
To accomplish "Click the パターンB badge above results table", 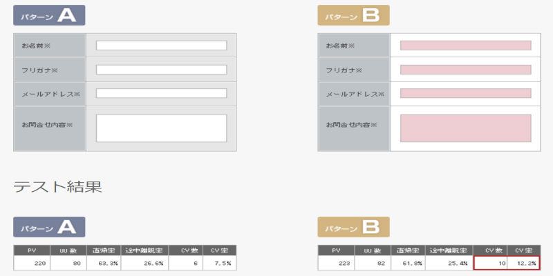I will tap(353, 227).
